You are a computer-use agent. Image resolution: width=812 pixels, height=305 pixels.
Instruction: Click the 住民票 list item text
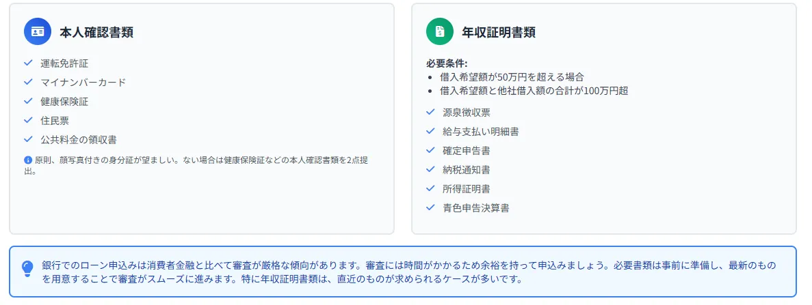pos(55,121)
